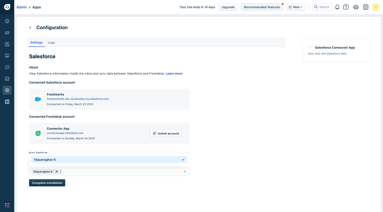
Task: Click the Upgrade button
Action: 228,7
